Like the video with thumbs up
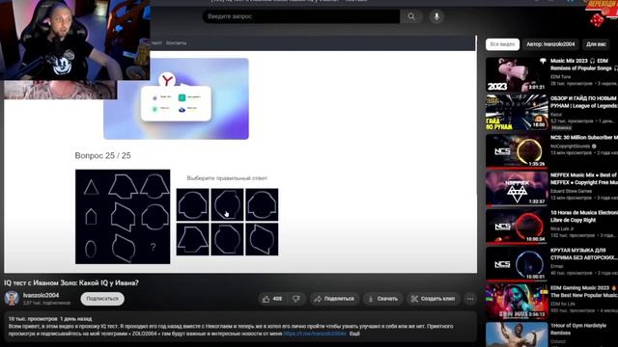This screenshot has width=618, height=347. point(272,299)
